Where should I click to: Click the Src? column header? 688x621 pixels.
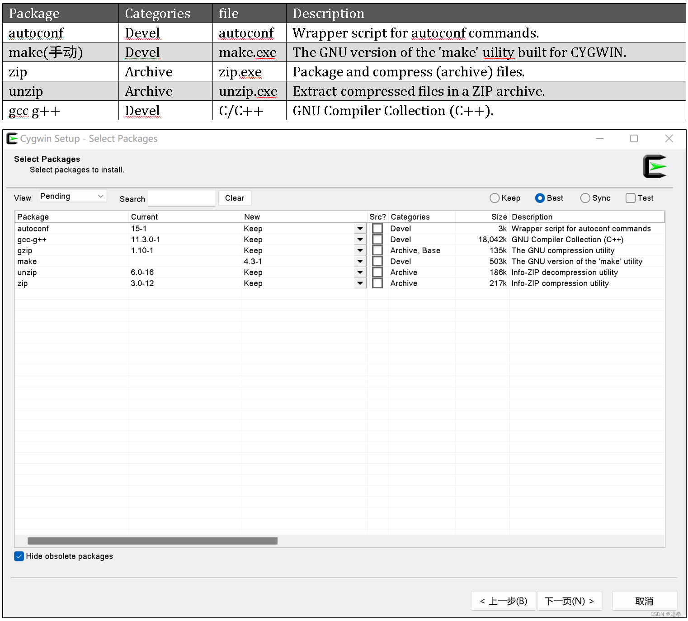click(x=378, y=217)
